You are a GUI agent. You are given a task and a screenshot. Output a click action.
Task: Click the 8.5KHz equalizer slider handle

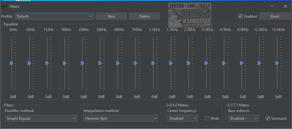click(x=242, y=63)
